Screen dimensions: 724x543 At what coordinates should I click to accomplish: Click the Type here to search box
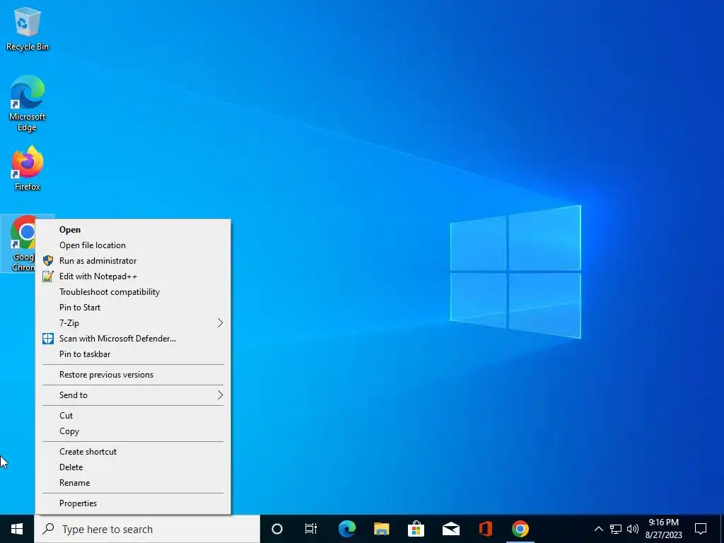pyautogui.click(x=147, y=529)
